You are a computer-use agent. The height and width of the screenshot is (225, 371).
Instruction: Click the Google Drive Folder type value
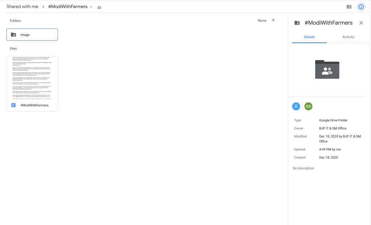point(333,120)
